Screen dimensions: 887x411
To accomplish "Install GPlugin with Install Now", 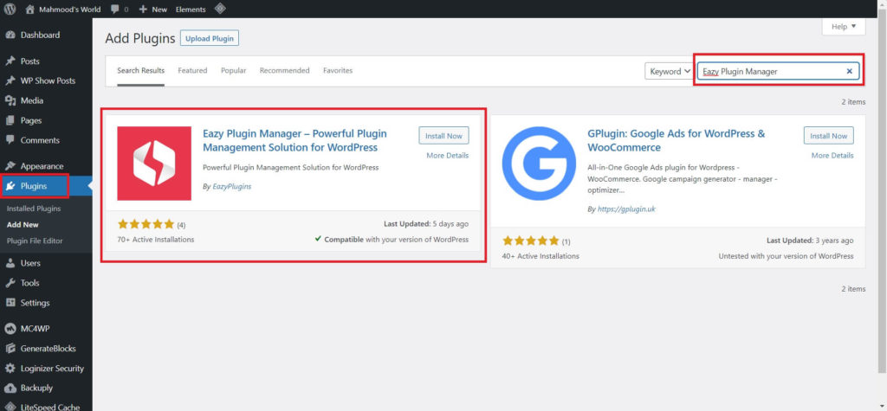I will tap(829, 136).
